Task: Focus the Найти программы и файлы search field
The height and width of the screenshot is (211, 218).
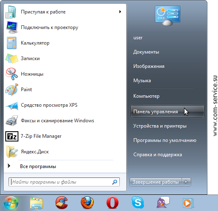Action: (64, 182)
